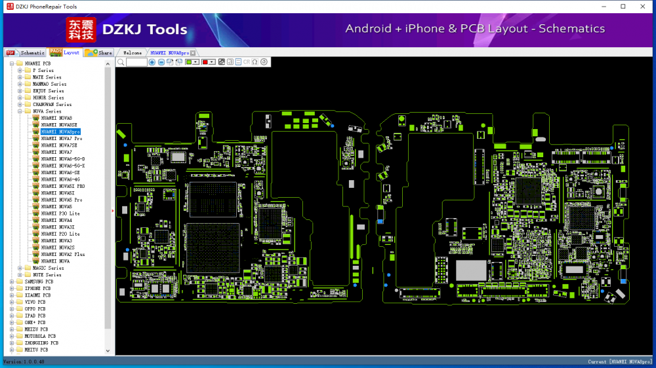This screenshot has width=656, height=368.
Task: Open HUAWEI NOVA5I PRO layout
Action: pos(63,187)
